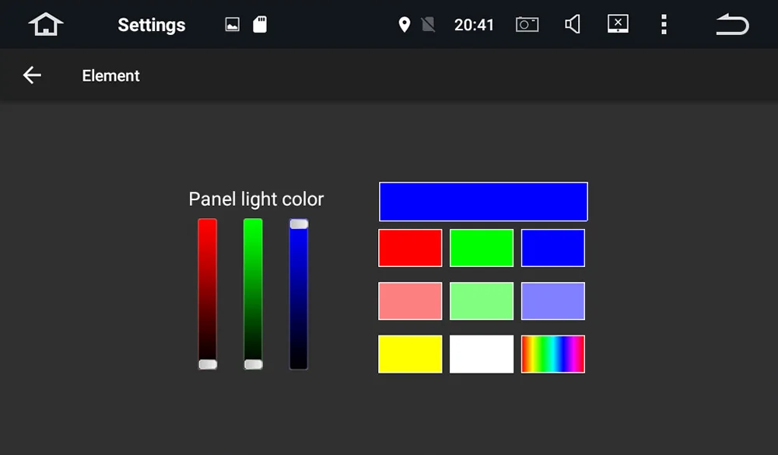Pick the white color swatch
The height and width of the screenshot is (455, 778).
point(482,354)
